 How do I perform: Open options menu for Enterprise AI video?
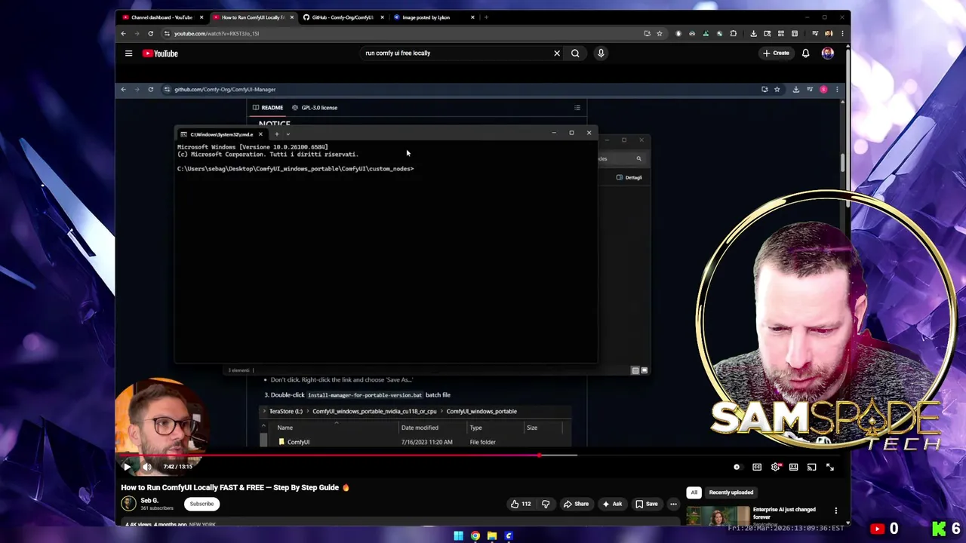point(835,511)
